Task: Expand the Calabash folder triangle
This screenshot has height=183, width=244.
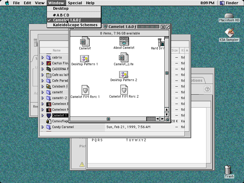Action: point(43,86)
